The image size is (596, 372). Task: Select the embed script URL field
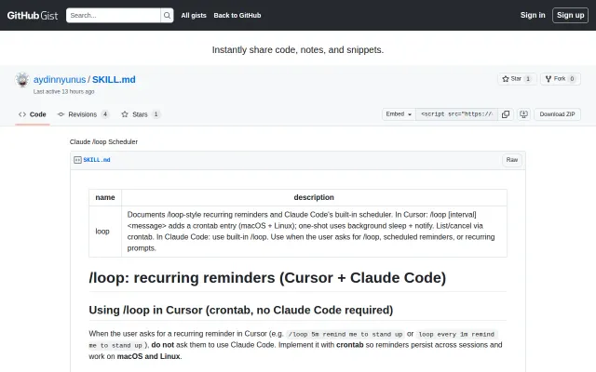click(456, 114)
